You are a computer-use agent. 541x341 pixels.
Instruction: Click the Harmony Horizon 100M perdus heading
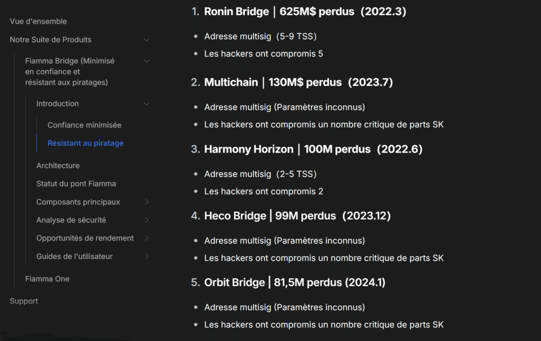(x=313, y=149)
